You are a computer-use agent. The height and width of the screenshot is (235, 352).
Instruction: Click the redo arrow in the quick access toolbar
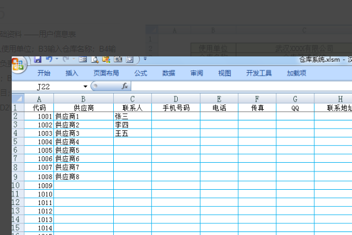point(66,59)
